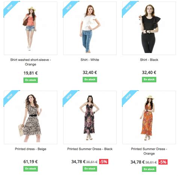Click the NEW ribbon on orange summer dress
The height and width of the screenshot is (176, 178).
[128, 97]
